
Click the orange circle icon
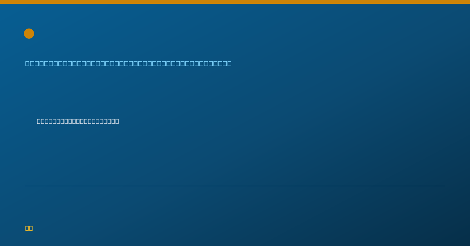[29, 34]
